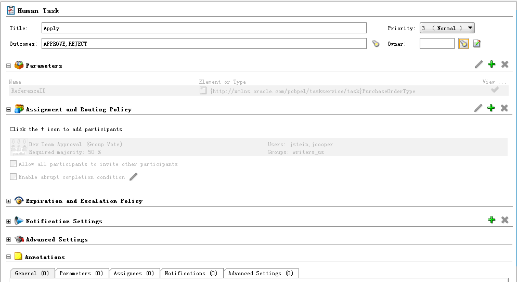The height and width of the screenshot is (282, 517).
Task: Switch to the Parameters (0) annotations tab
Action: pyautogui.click(x=81, y=273)
